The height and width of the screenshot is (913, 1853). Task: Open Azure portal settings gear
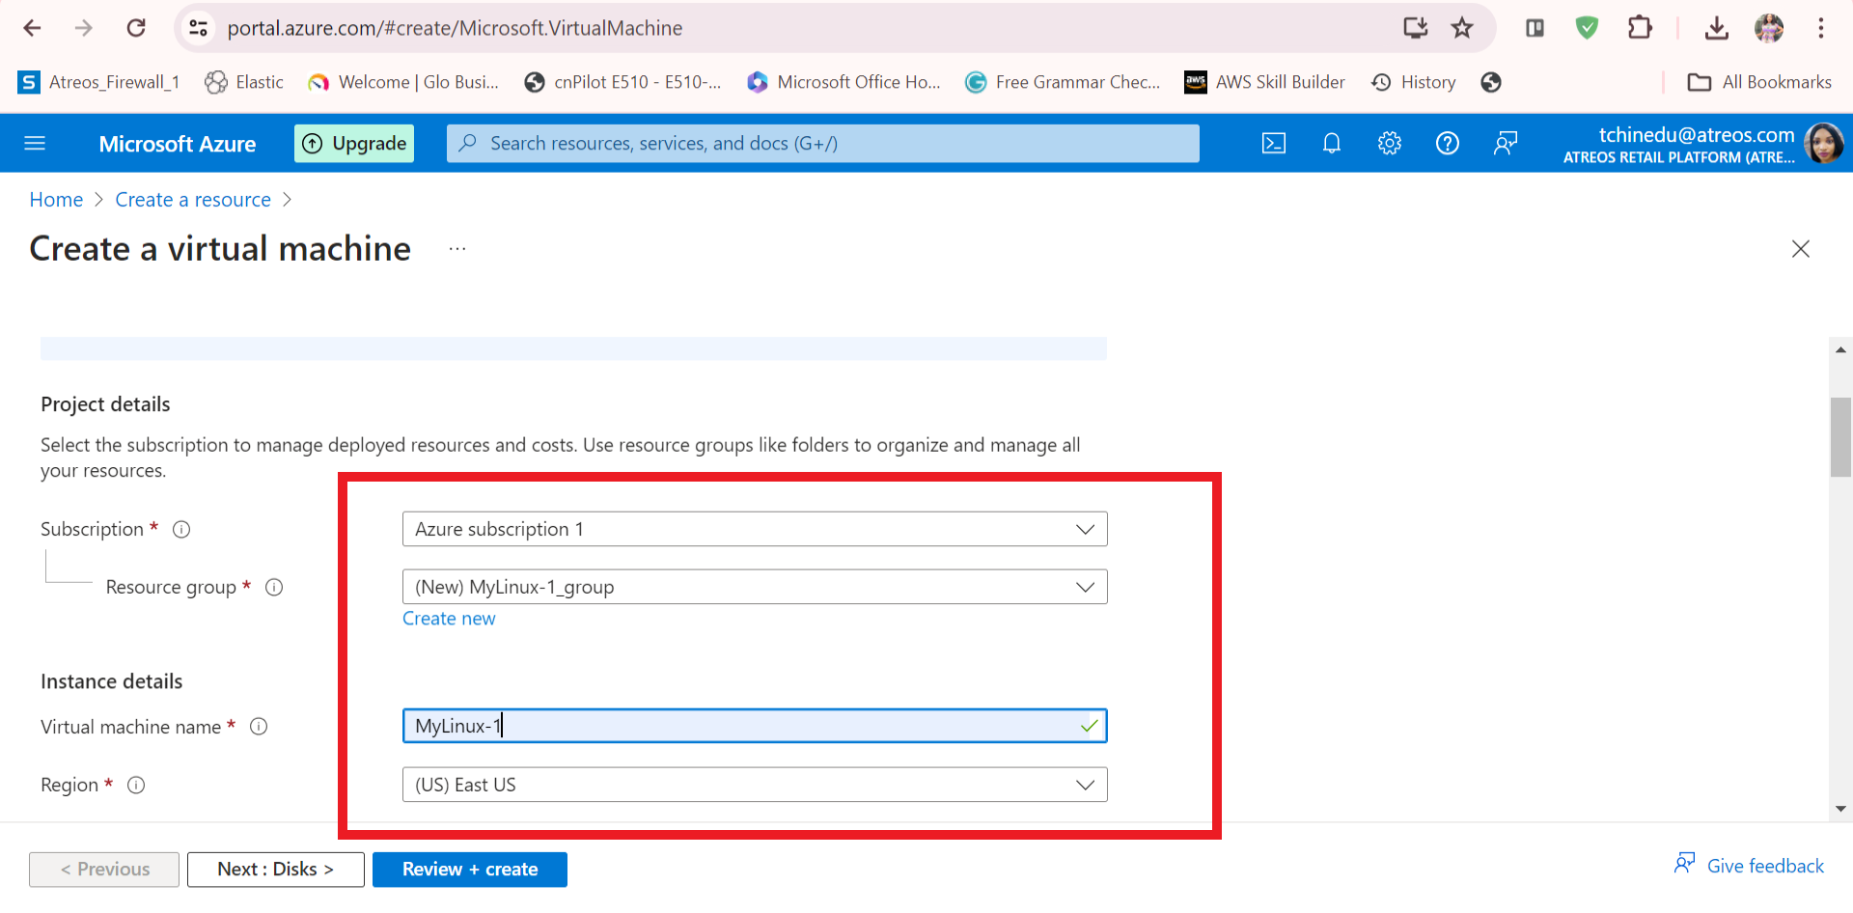[x=1390, y=144]
